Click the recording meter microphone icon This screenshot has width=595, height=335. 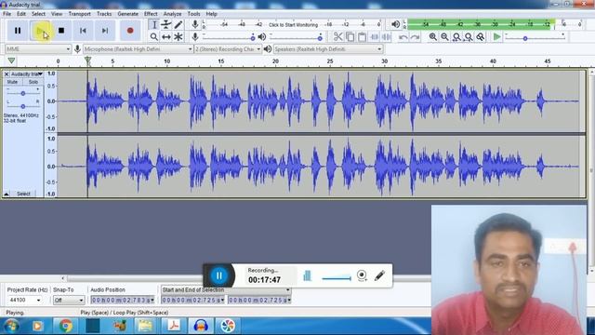click(195, 25)
